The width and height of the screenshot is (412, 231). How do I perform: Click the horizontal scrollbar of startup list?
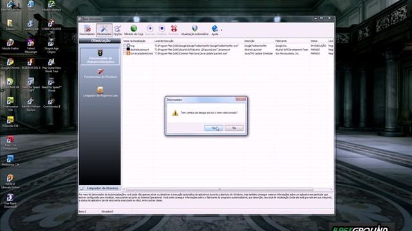(220, 189)
